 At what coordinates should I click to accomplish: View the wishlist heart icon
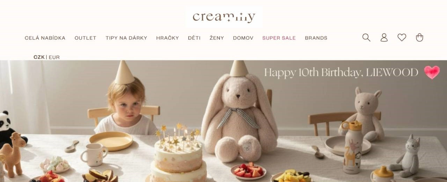[x=402, y=38]
